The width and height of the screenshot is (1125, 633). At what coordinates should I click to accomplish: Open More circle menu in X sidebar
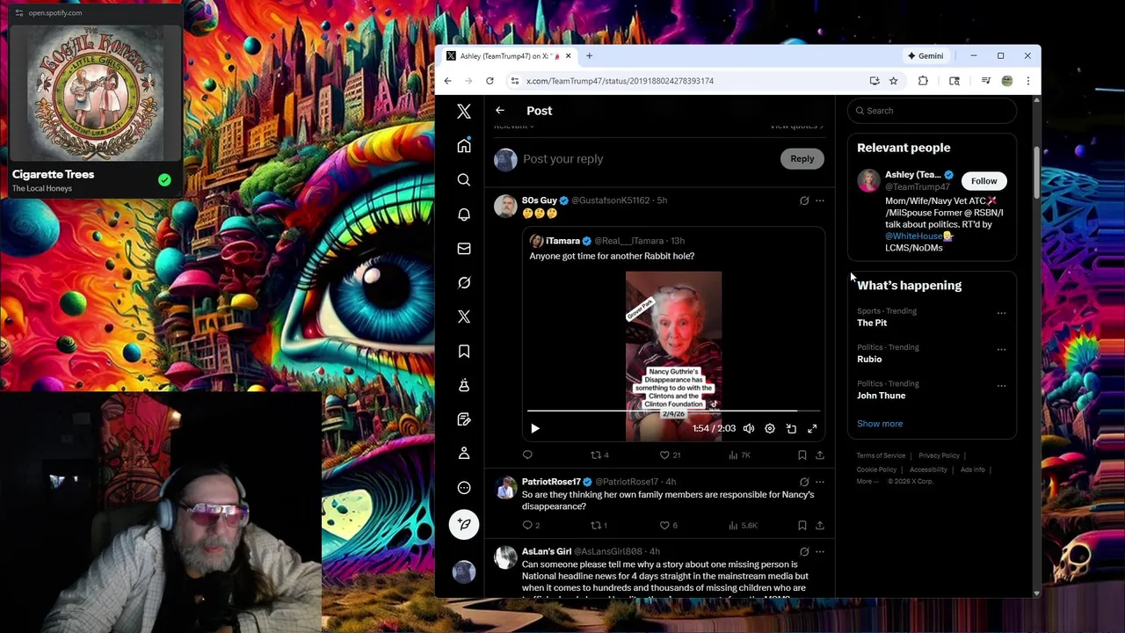point(464,488)
